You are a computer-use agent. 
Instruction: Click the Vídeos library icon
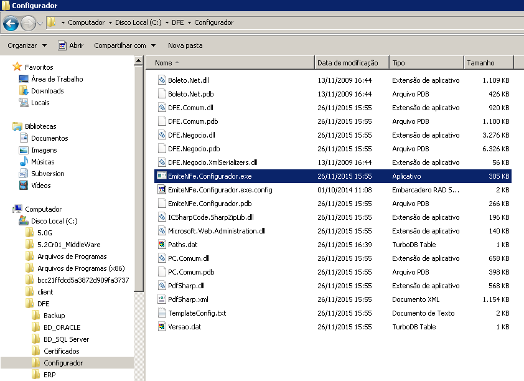(x=24, y=185)
